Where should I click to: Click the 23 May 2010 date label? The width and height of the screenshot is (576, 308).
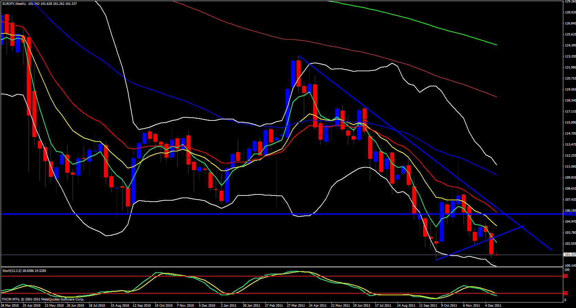pos(54,306)
